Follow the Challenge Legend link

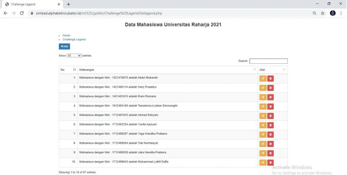pyautogui.click(x=74, y=39)
